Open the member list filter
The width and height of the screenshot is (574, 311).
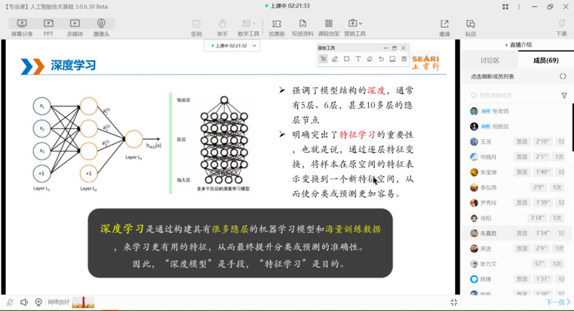coord(564,95)
